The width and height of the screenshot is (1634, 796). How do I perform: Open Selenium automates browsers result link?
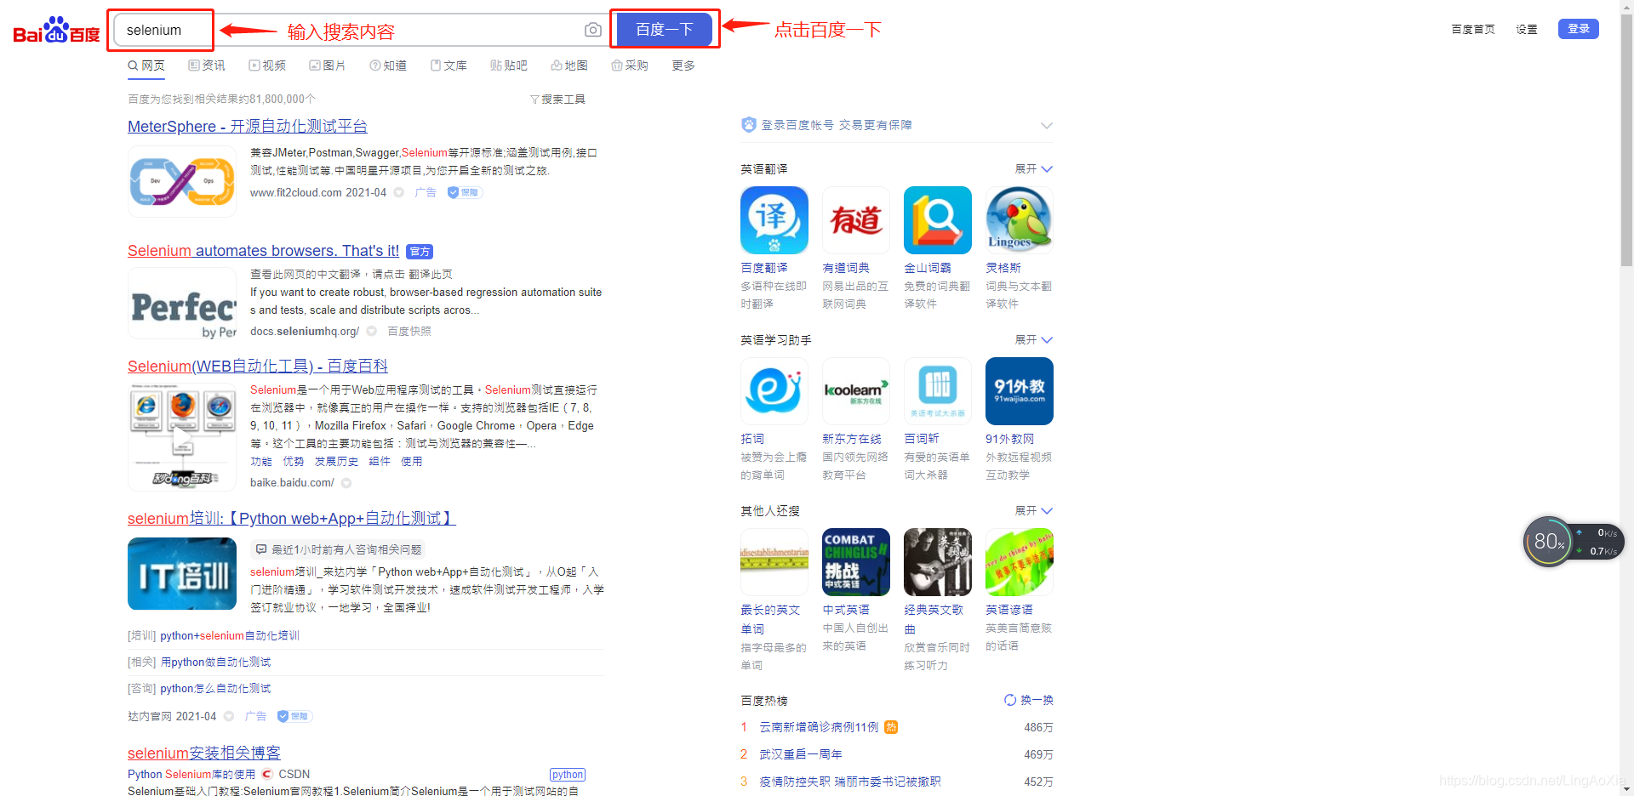click(x=263, y=251)
